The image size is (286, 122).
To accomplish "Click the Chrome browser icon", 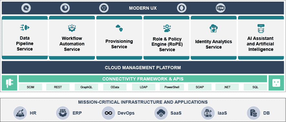I will click(104, 8).
